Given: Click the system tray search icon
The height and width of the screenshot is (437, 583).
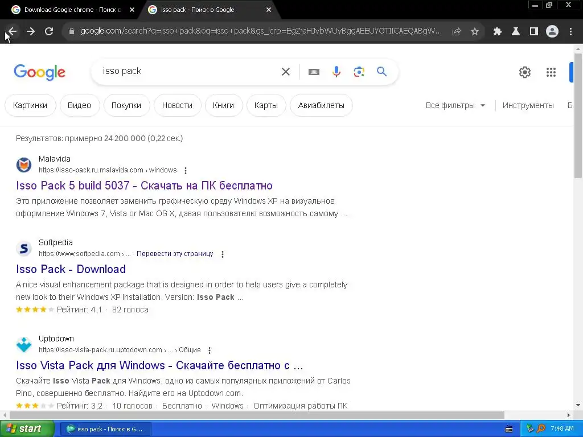Looking at the screenshot, I should [x=541, y=429].
